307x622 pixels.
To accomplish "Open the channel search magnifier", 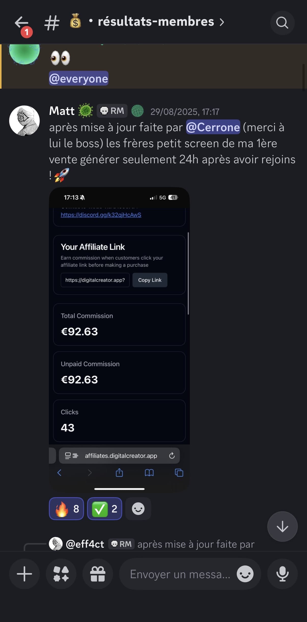I will click(x=282, y=23).
